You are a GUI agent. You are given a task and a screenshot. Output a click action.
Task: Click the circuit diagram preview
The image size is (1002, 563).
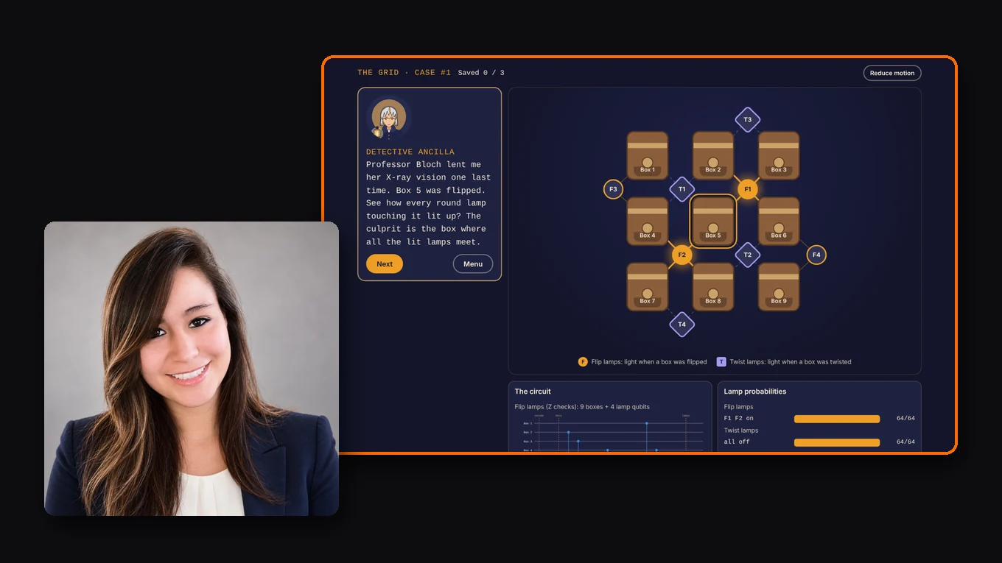(610, 433)
